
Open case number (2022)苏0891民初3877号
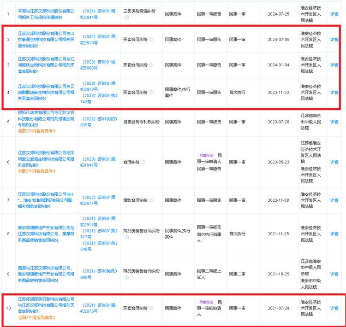pos(98,200)
